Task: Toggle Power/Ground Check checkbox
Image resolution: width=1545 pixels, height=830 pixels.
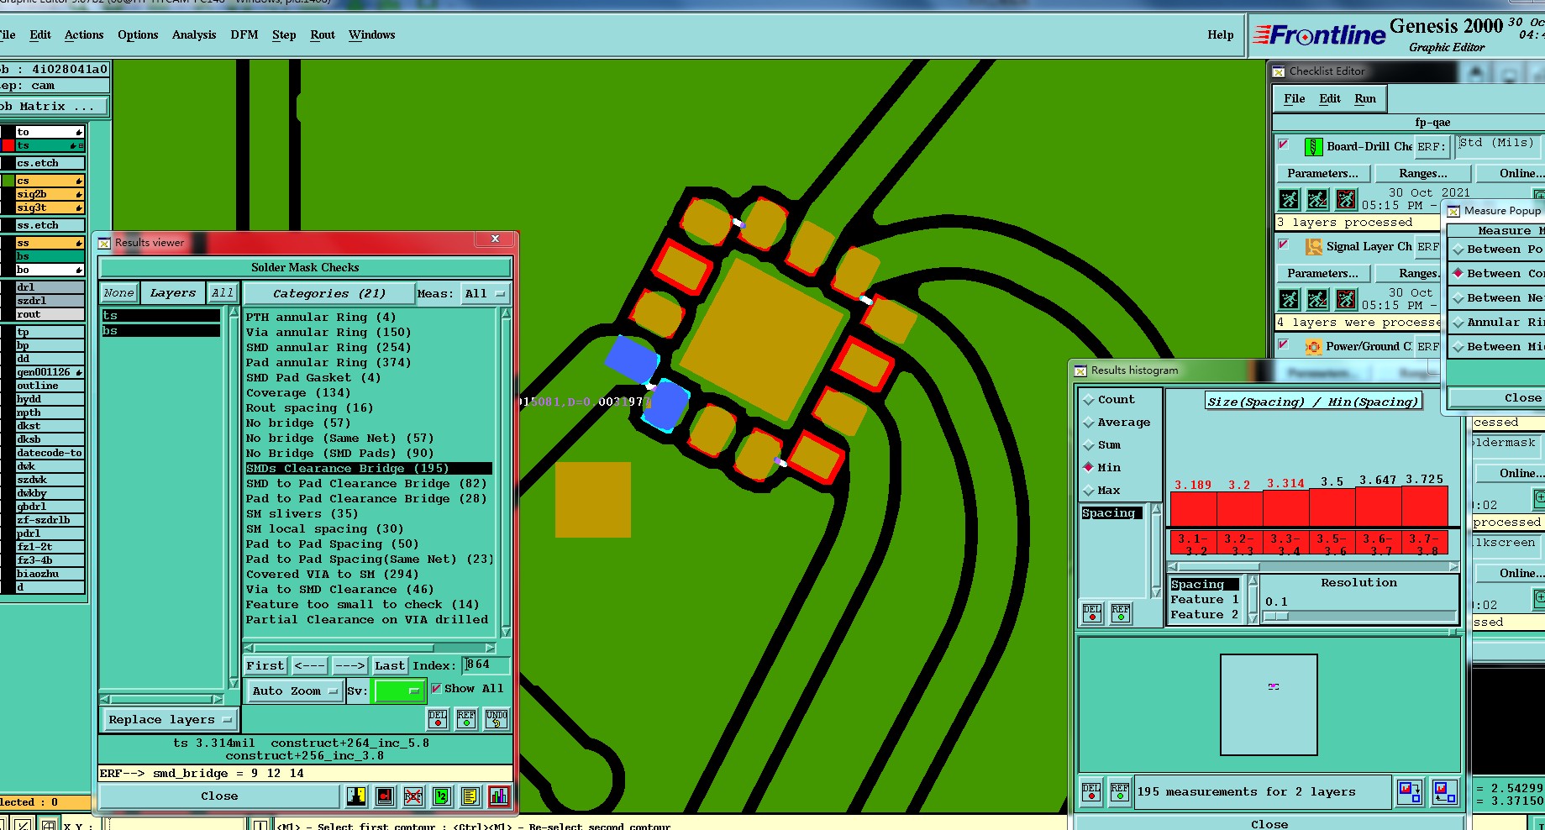Action: (1284, 344)
